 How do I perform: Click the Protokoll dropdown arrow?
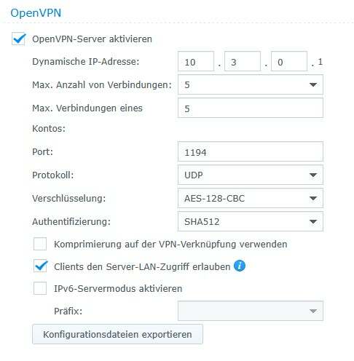[313, 175]
